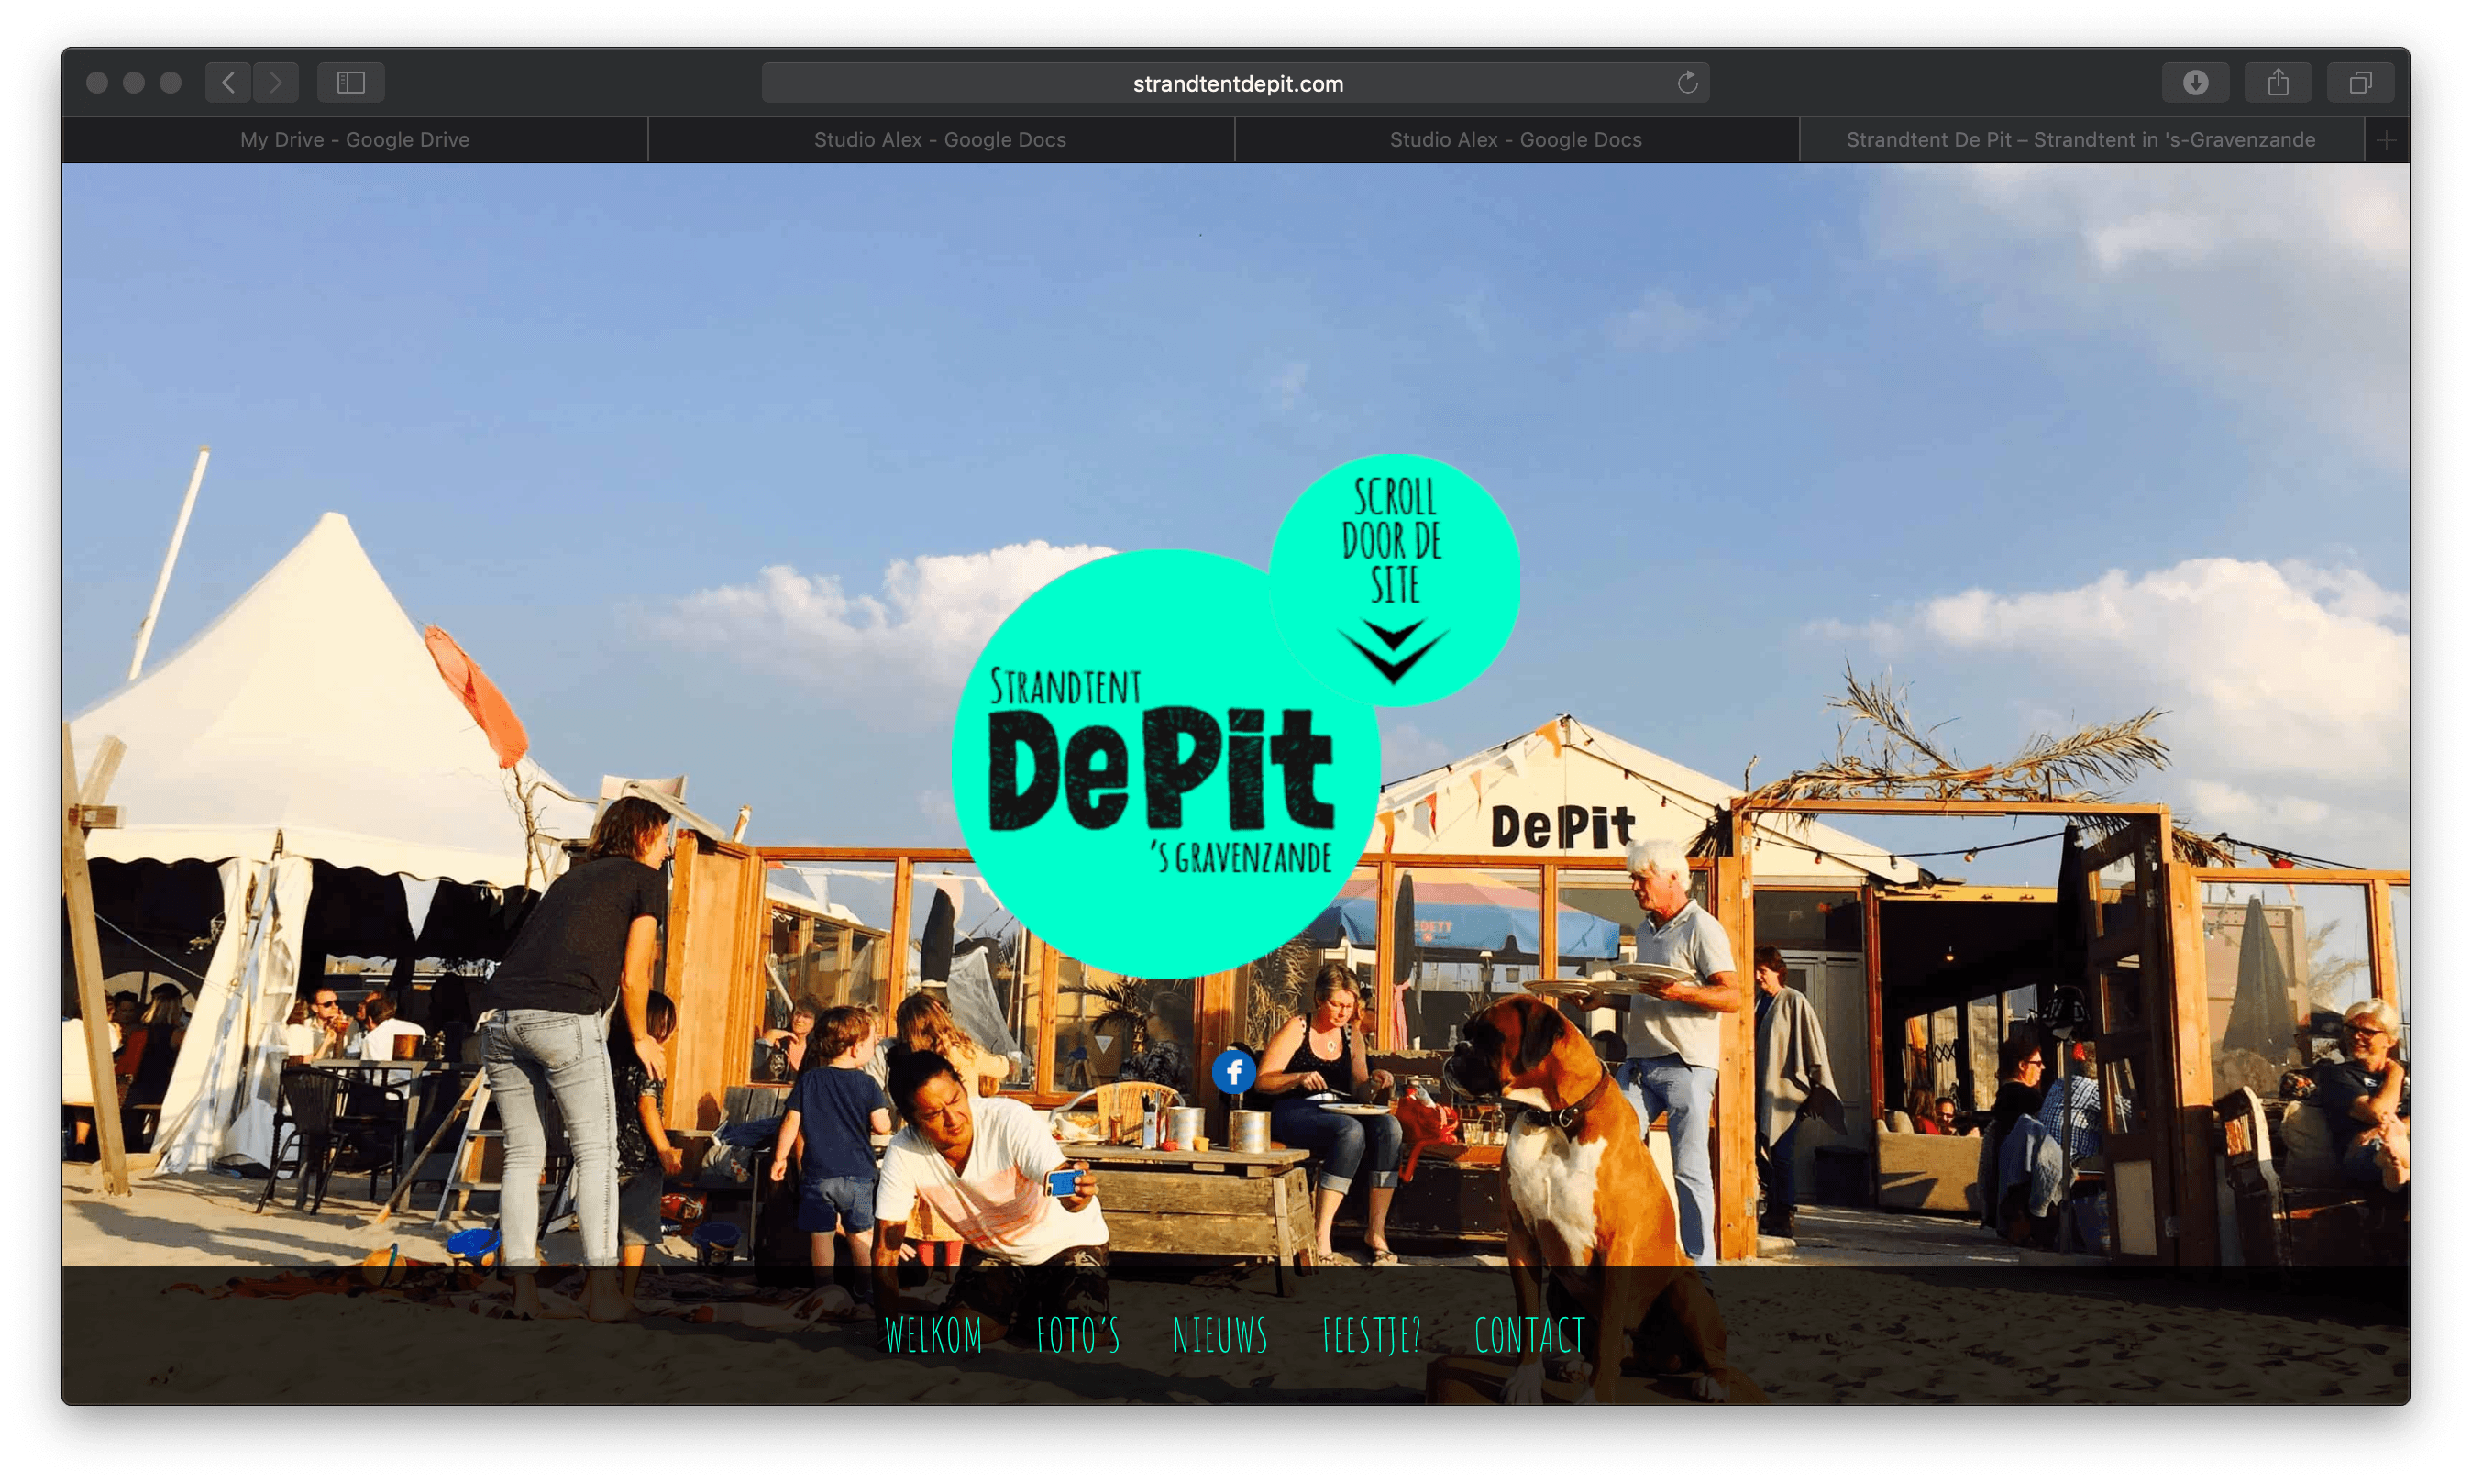2472x1482 pixels.
Task: Open a new tab with the plus button
Action: pyautogui.click(x=2387, y=139)
